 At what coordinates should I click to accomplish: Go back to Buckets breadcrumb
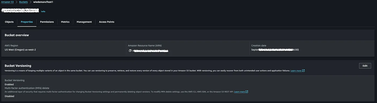click(23, 2)
